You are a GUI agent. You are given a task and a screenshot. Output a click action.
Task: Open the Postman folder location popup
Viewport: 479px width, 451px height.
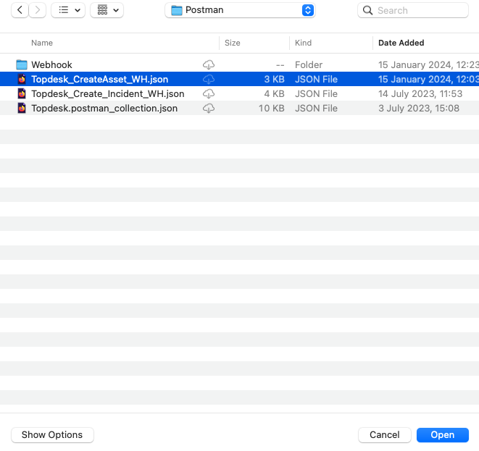pyautogui.click(x=240, y=10)
